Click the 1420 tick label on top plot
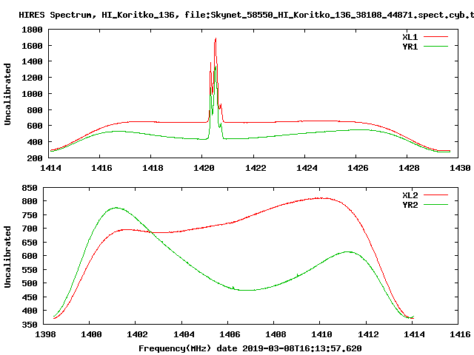Viewport: 474px width, 355px height. [204, 168]
